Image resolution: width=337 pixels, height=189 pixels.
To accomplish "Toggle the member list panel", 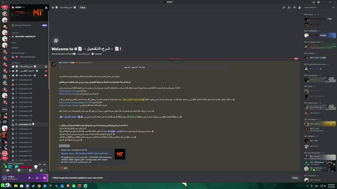I will click(x=300, y=8).
